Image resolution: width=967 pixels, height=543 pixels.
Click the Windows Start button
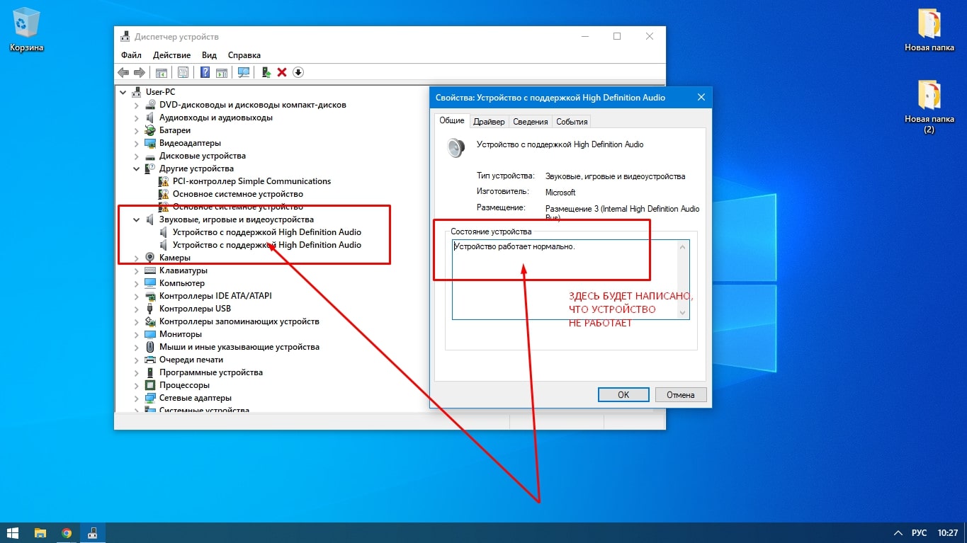click(13, 533)
